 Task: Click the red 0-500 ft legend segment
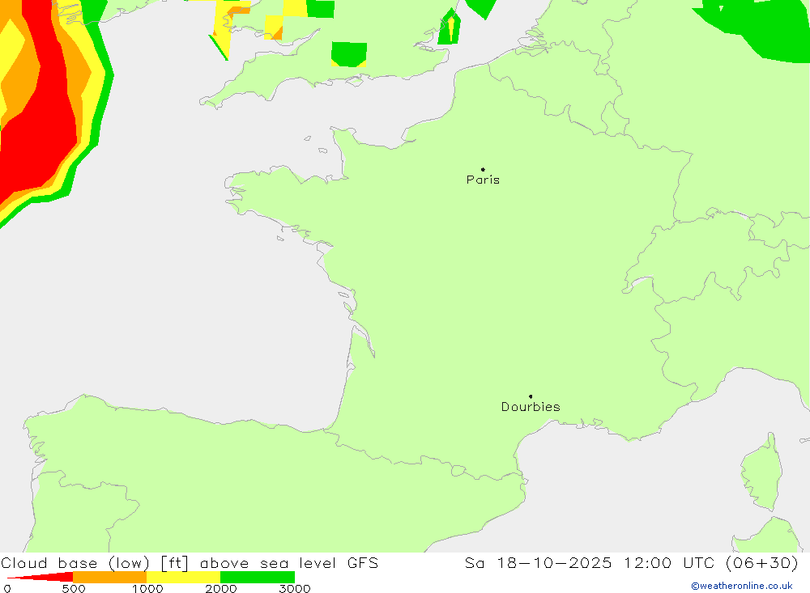tap(40, 577)
